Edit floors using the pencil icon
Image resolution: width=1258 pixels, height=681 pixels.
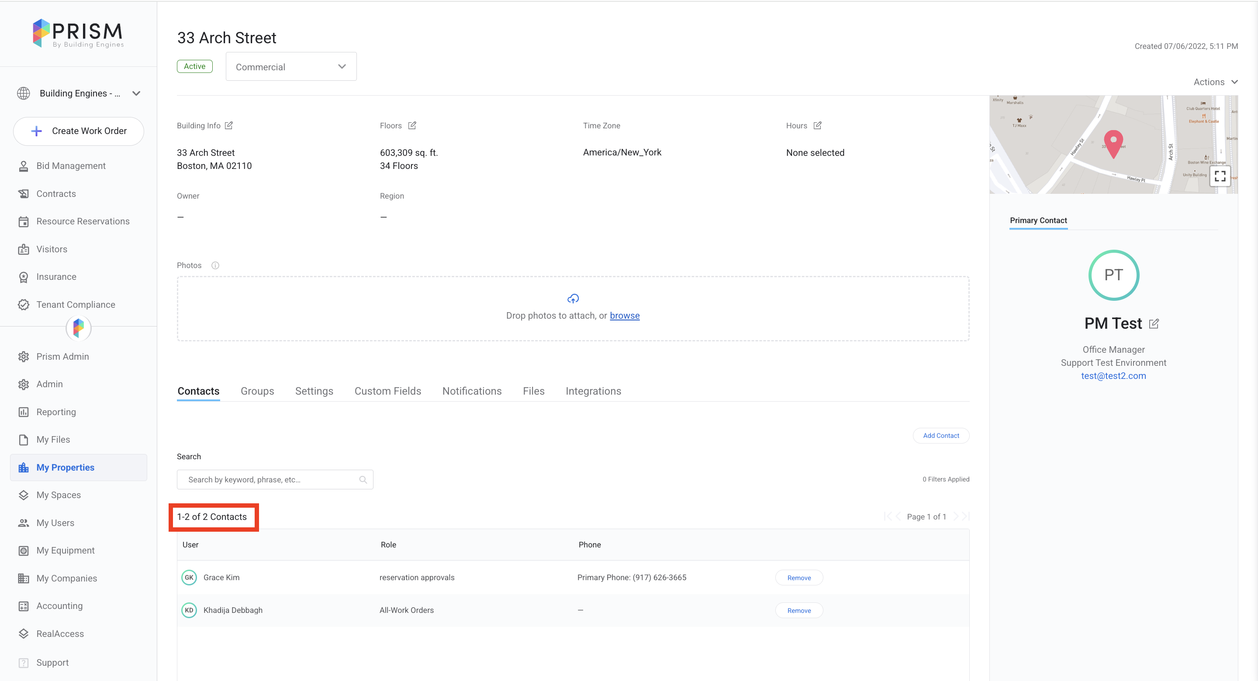tap(412, 125)
